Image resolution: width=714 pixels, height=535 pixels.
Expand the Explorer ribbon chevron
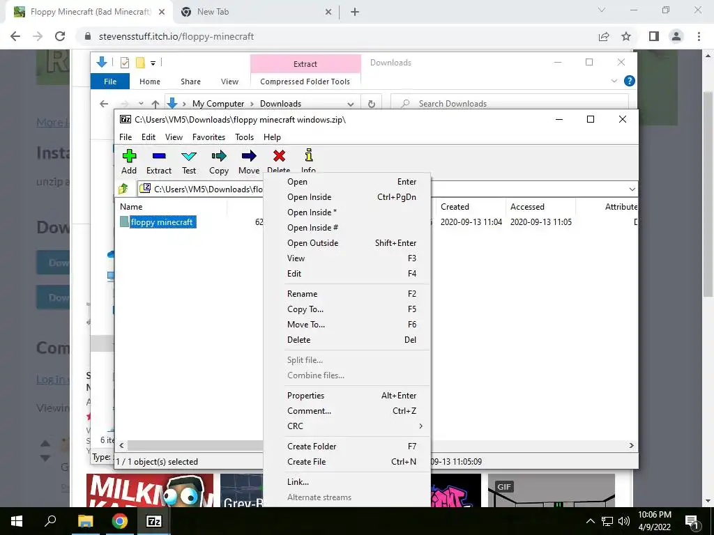coord(614,81)
